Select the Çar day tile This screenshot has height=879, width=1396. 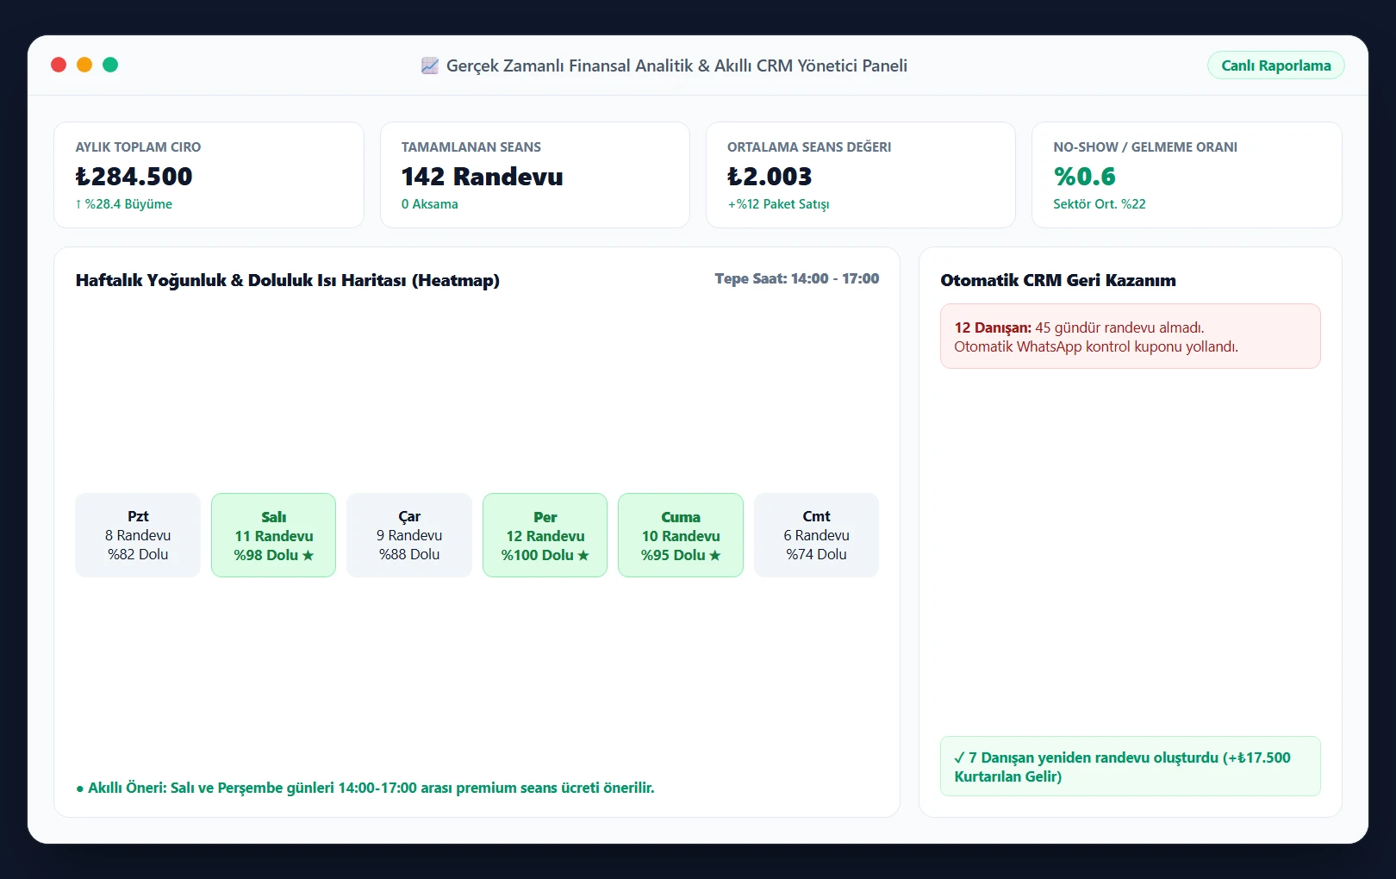[409, 535]
